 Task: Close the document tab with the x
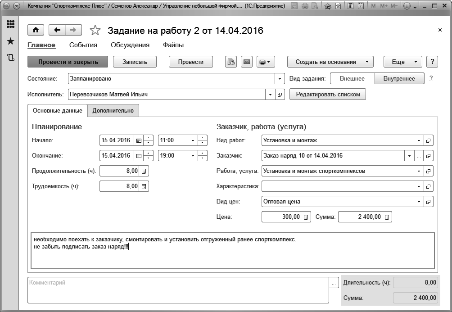pyautogui.click(x=440, y=30)
